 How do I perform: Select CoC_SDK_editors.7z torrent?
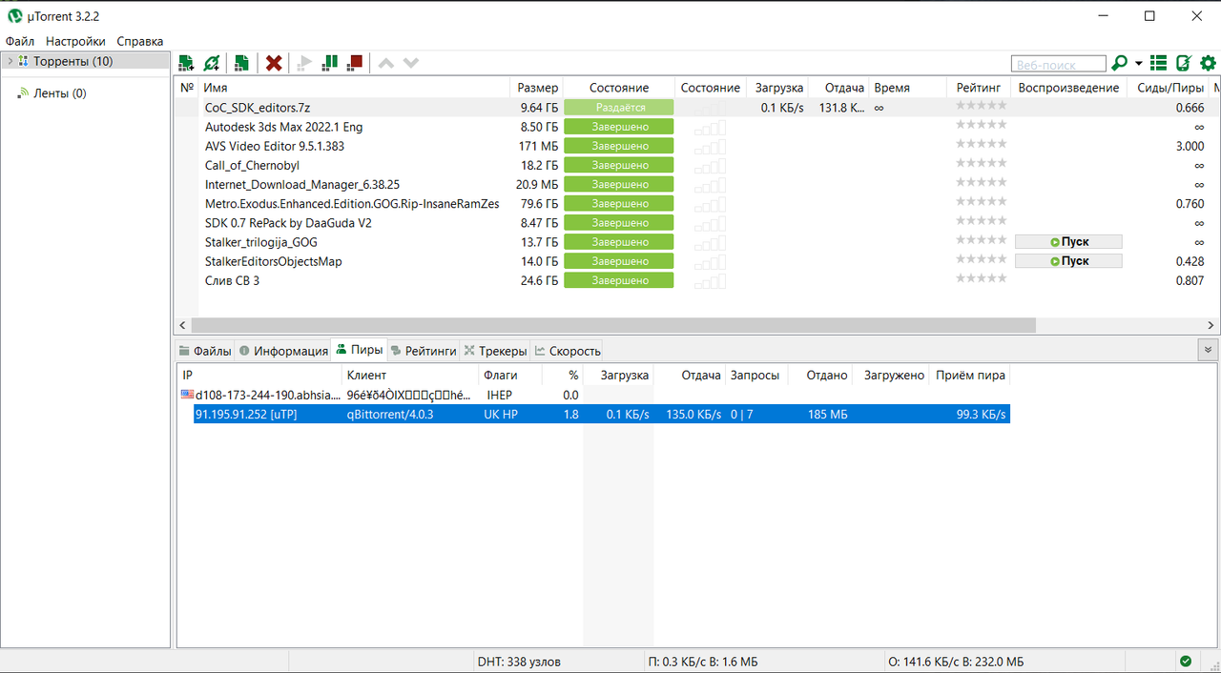click(257, 108)
